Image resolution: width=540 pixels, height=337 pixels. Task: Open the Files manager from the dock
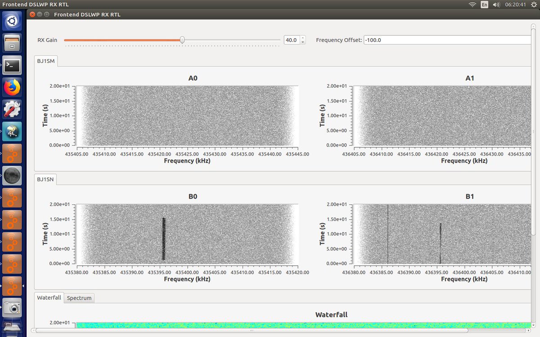pyautogui.click(x=12, y=44)
